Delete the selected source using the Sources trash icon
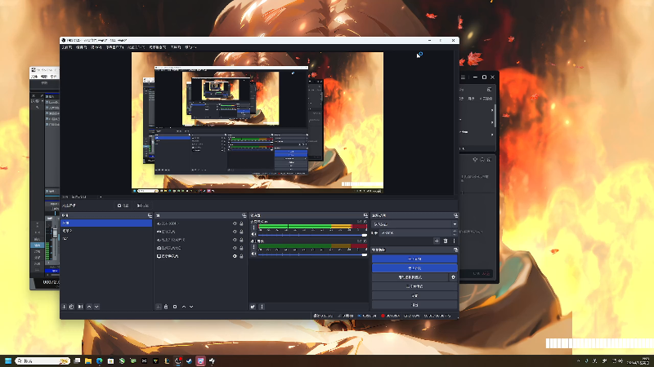 [166, 307]
